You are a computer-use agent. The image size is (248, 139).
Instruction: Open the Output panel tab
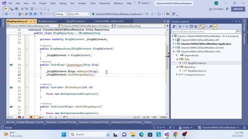click(147, 122)
